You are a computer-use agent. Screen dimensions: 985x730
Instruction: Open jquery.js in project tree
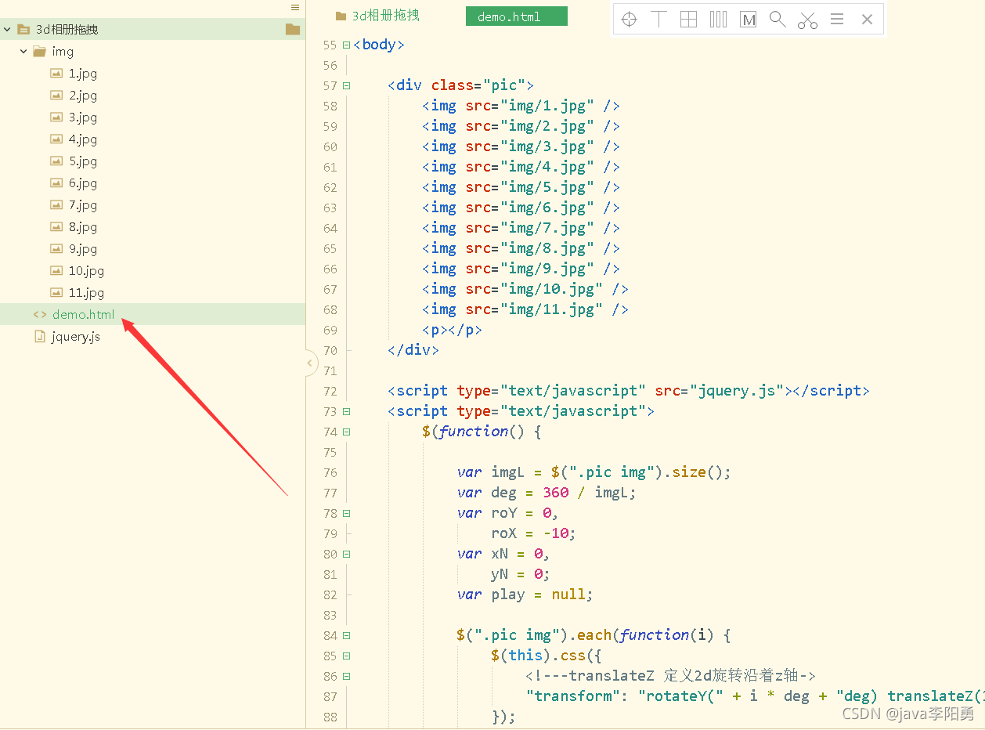click(x=76, y=337)
